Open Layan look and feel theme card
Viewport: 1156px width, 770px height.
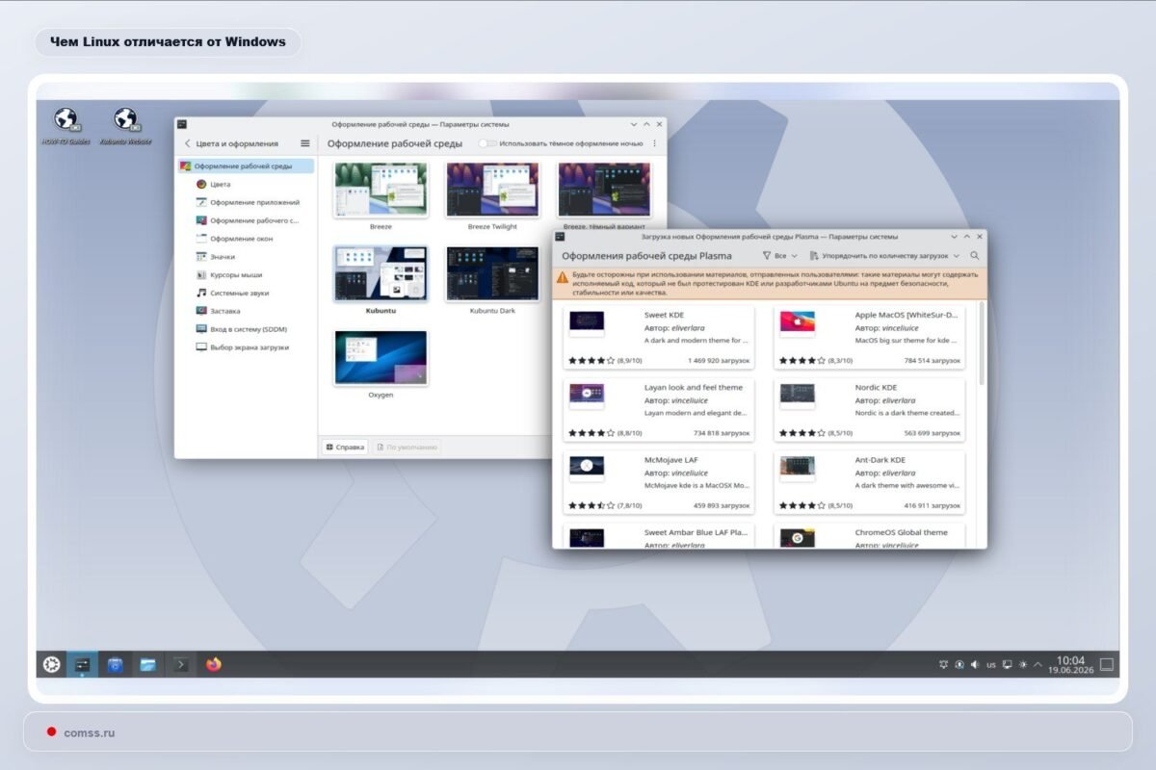(x=659, y=410)
